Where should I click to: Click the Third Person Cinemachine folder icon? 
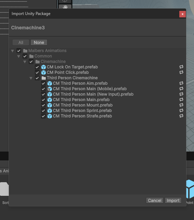[x=44, y=78]
